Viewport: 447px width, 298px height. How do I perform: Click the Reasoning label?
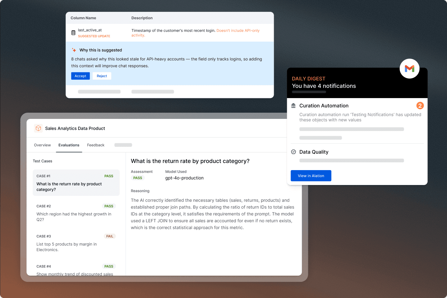point(140,191)
